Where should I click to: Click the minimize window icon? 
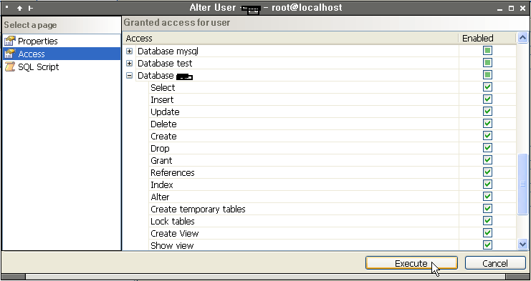click(x=500, y=9)
